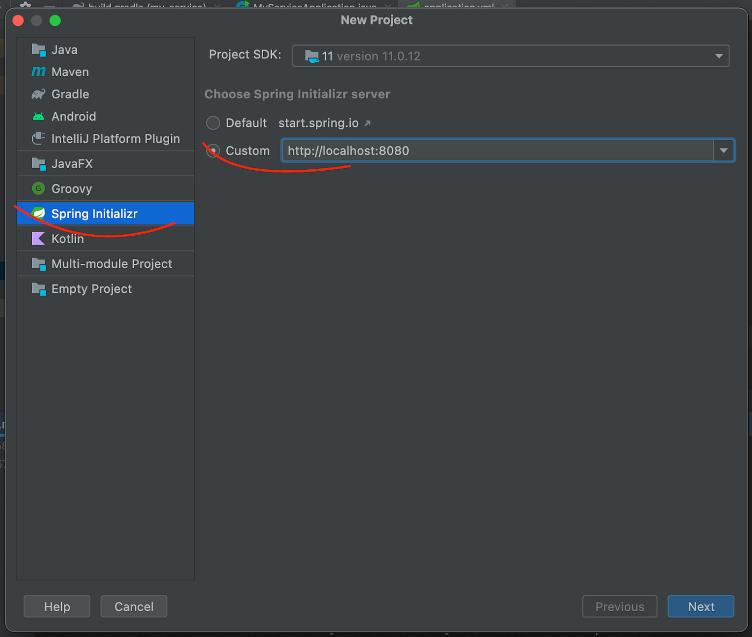Click the Next button
The image size is (752, 637).
click(x=701, y=606)
